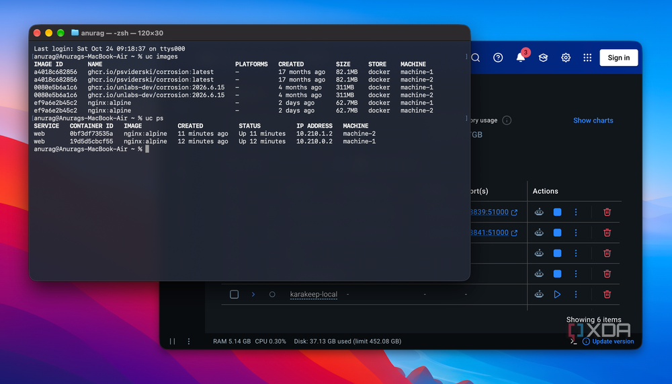Image resolution: width=672 pixels, height=384 pixels.
Task: Ask Gordon robot icon in row directly above karakeep-local
Action: [539, 274]
